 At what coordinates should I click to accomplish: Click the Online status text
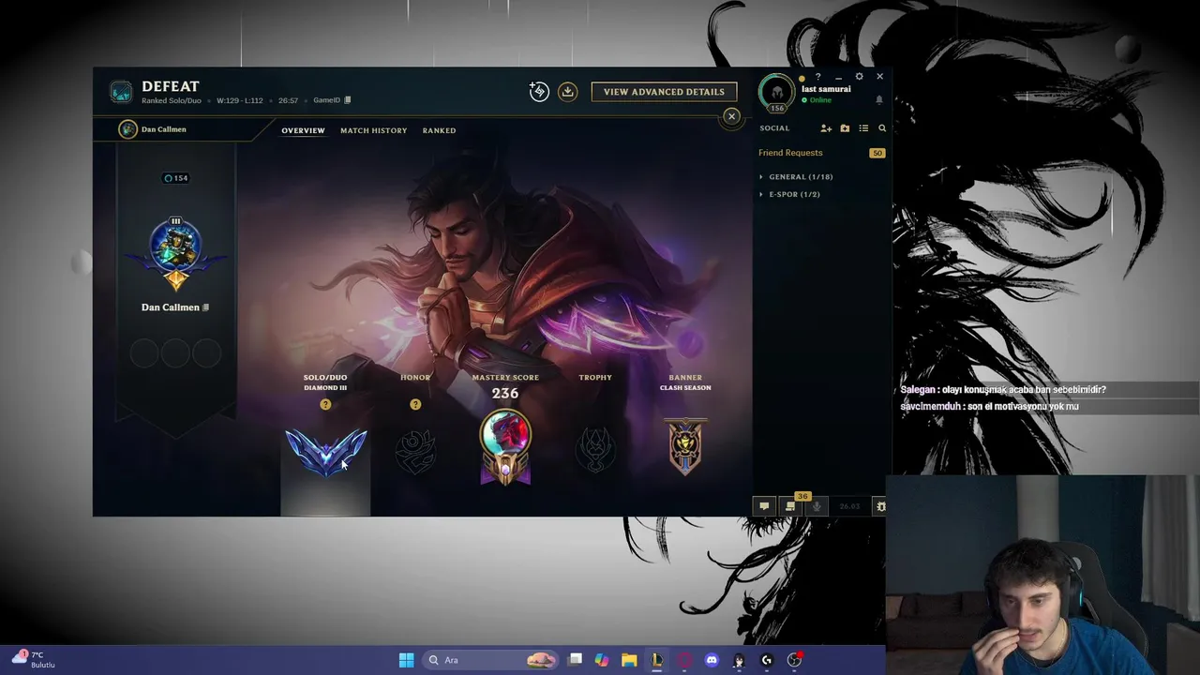point(820,100)
